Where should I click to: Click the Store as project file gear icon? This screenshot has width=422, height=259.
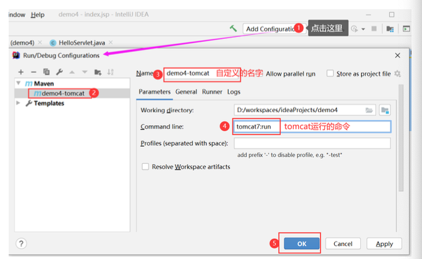(x=397, y=73)
